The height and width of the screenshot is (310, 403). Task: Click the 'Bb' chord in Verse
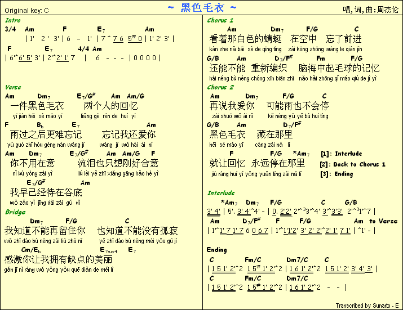click(41, 125)
